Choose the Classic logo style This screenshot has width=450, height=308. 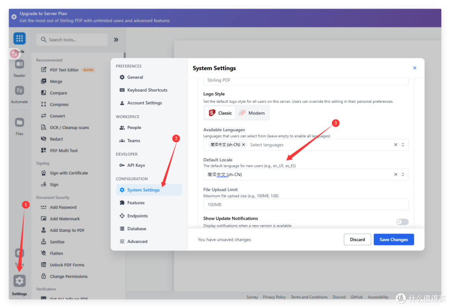220,113
